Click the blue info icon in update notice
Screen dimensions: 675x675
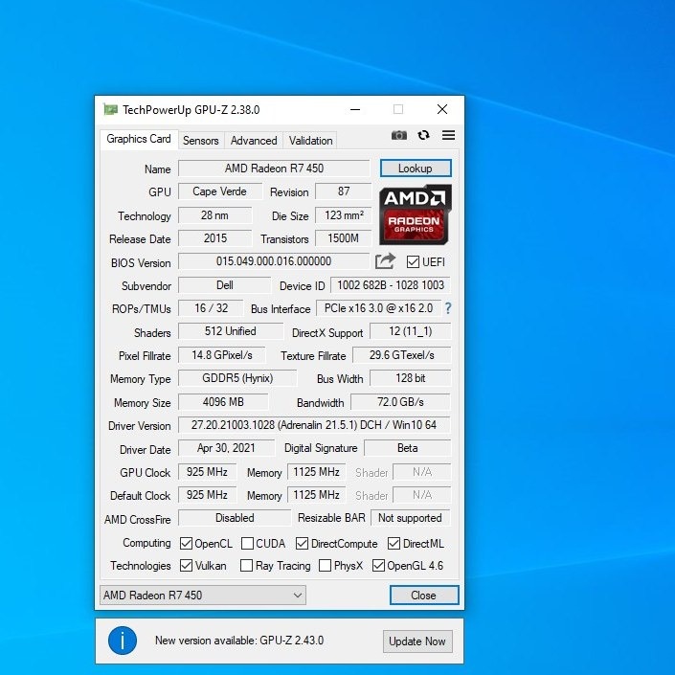click(123, 641)
